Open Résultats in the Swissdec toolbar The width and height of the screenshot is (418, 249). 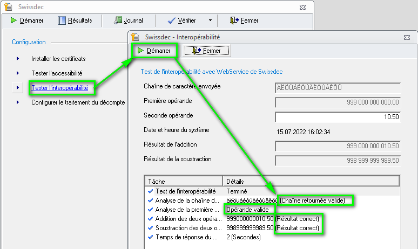pyautogui.click(x=75, y=20)
